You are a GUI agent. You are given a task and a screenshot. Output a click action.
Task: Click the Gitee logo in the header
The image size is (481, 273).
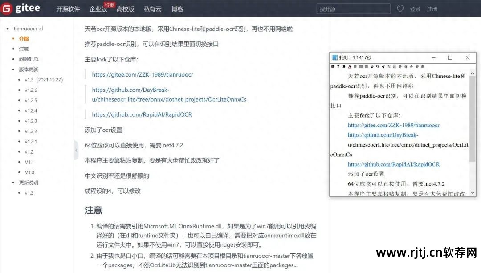[x=20, y=8]
